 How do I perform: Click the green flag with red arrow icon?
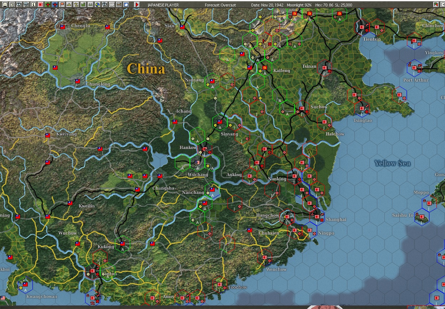click(x=436, y=5)
